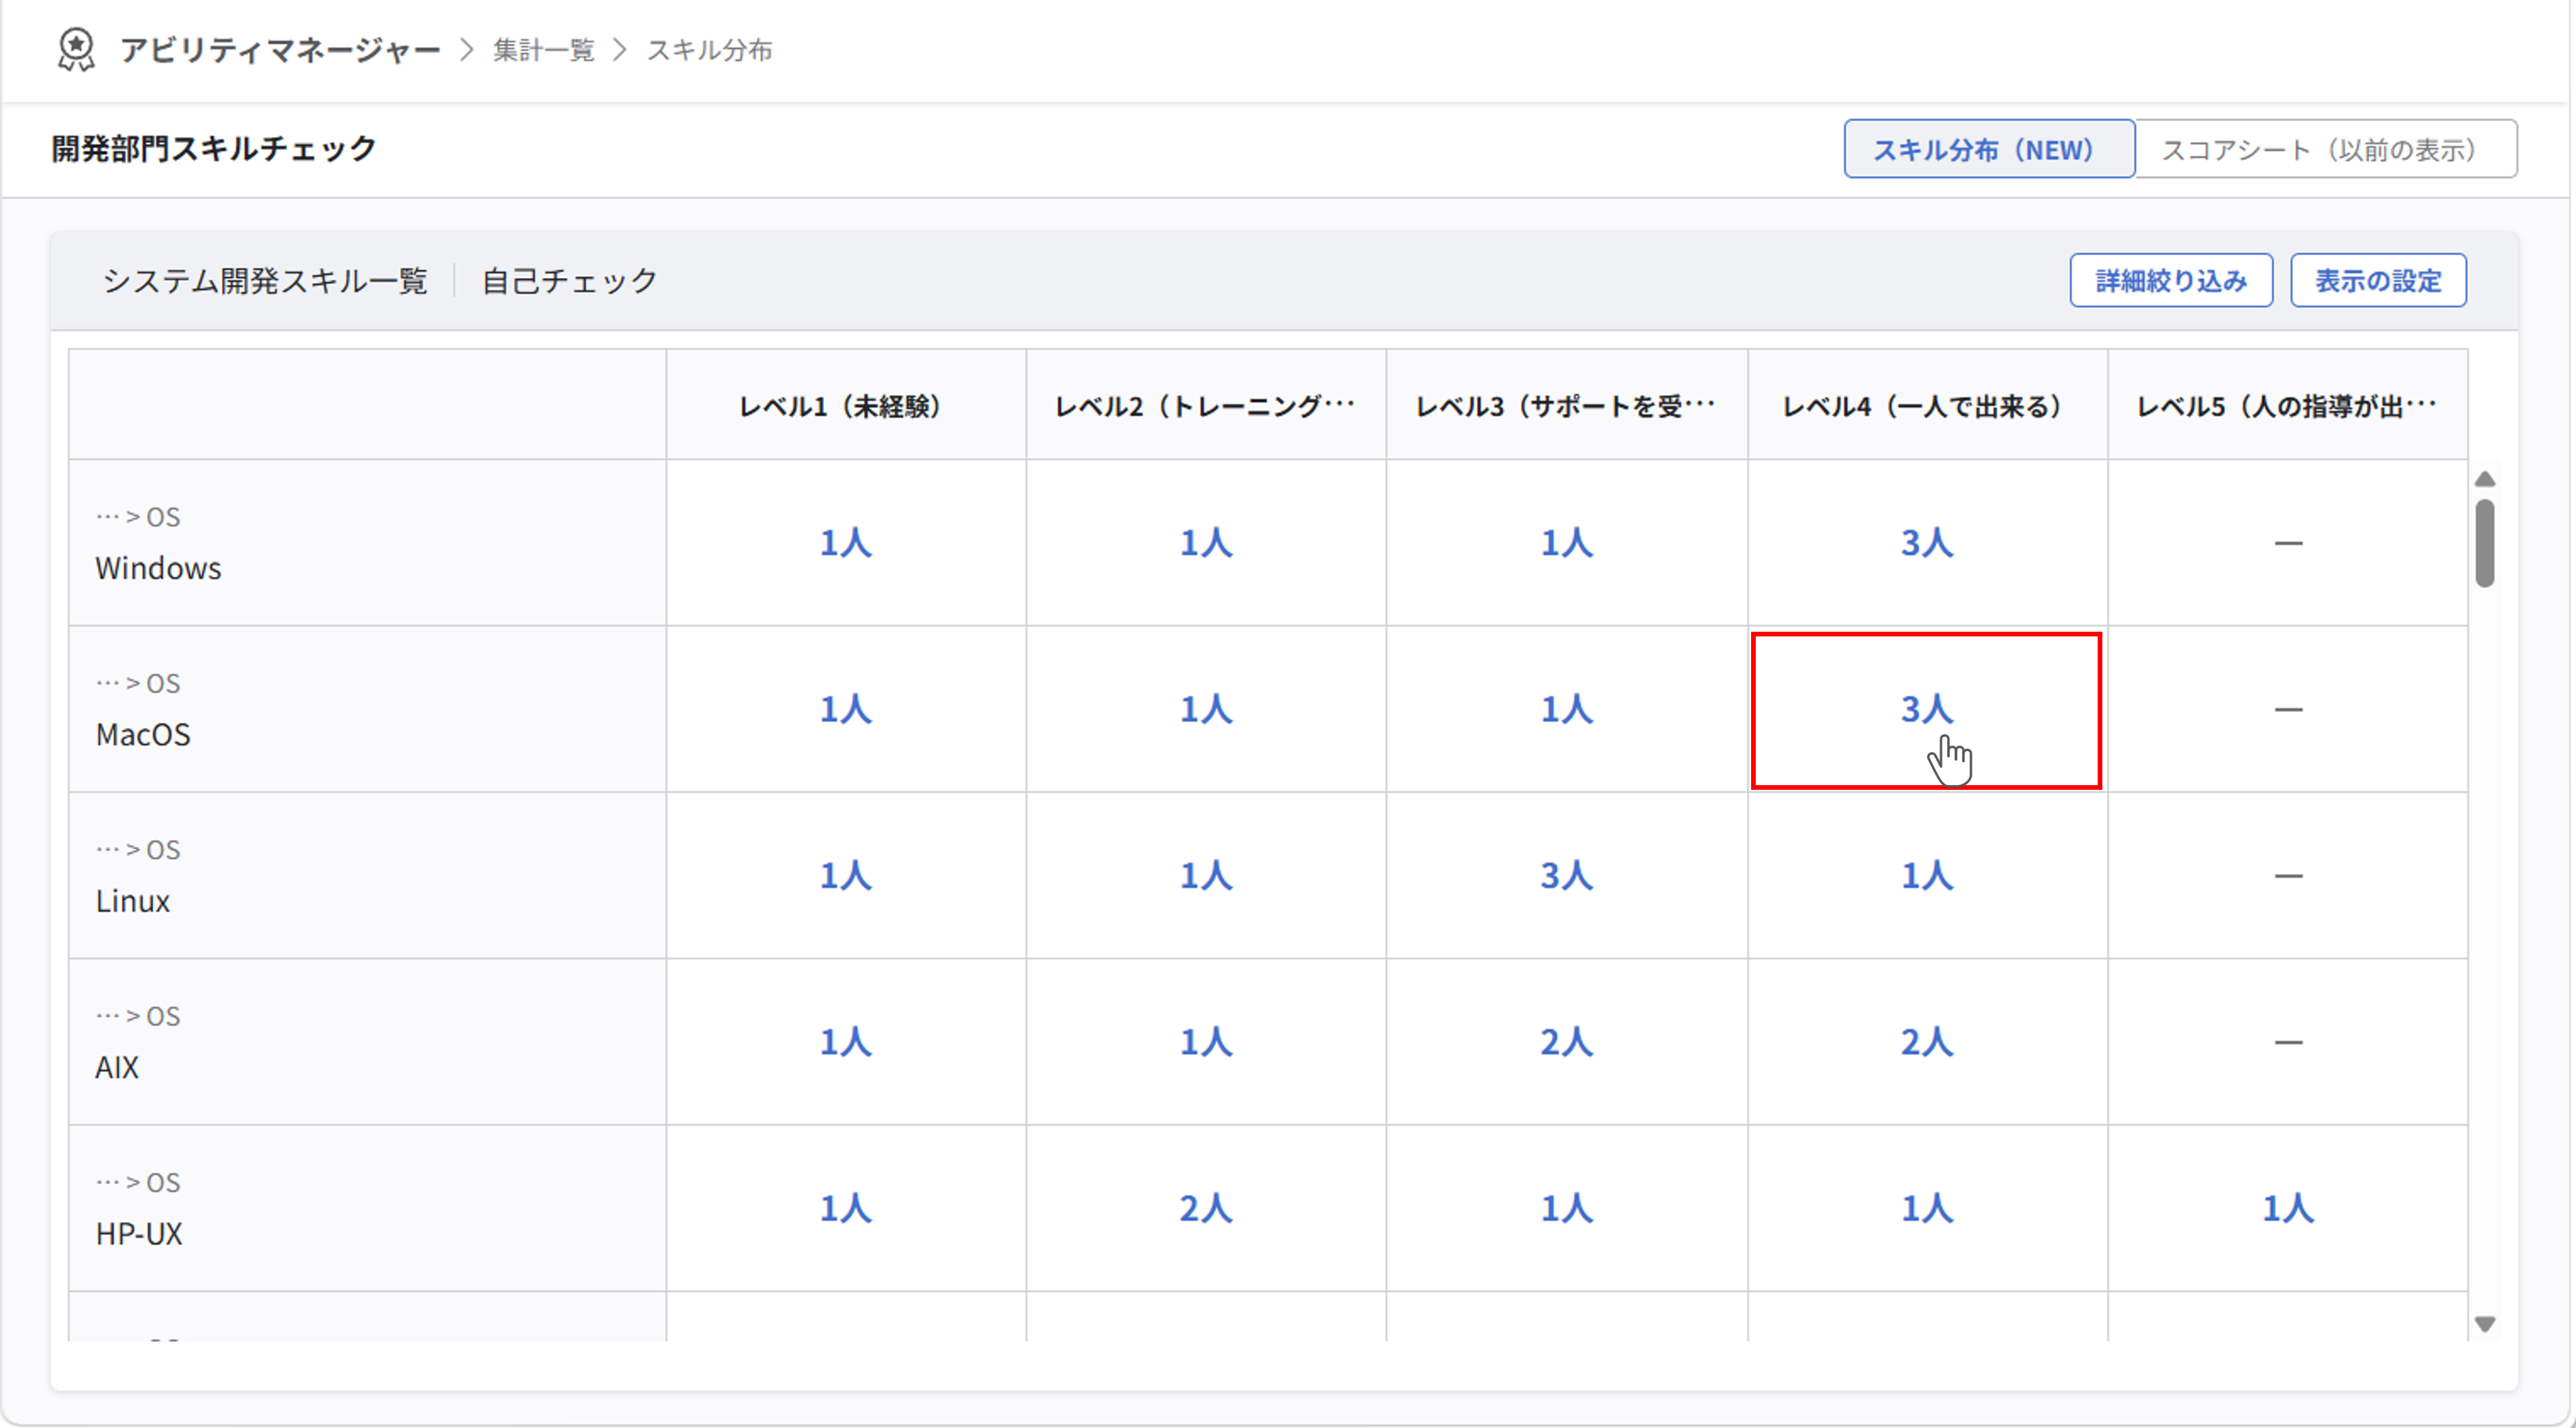Select the MacOS skill row label

[143, 734]
